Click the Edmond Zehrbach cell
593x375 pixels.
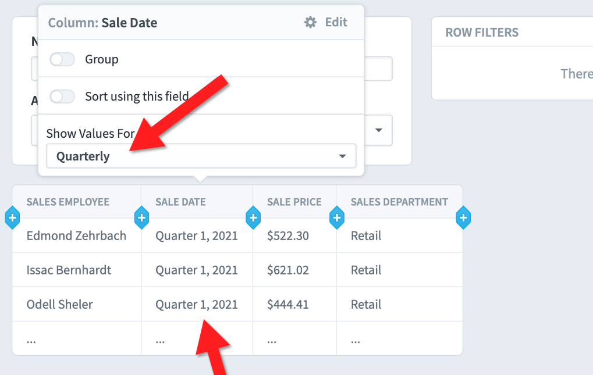77,235
